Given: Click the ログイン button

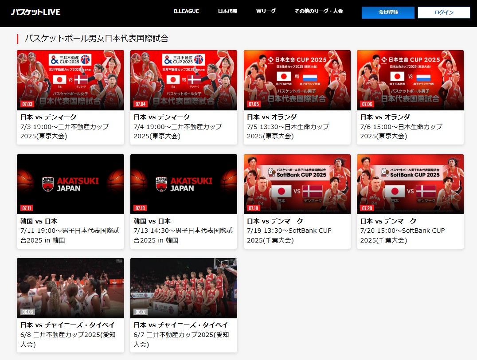Looking at the screenshot, I should pos(444,12).
